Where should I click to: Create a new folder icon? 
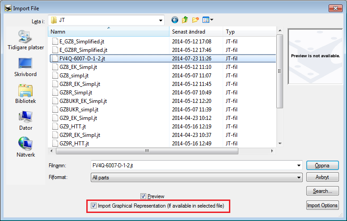(195, 20)
